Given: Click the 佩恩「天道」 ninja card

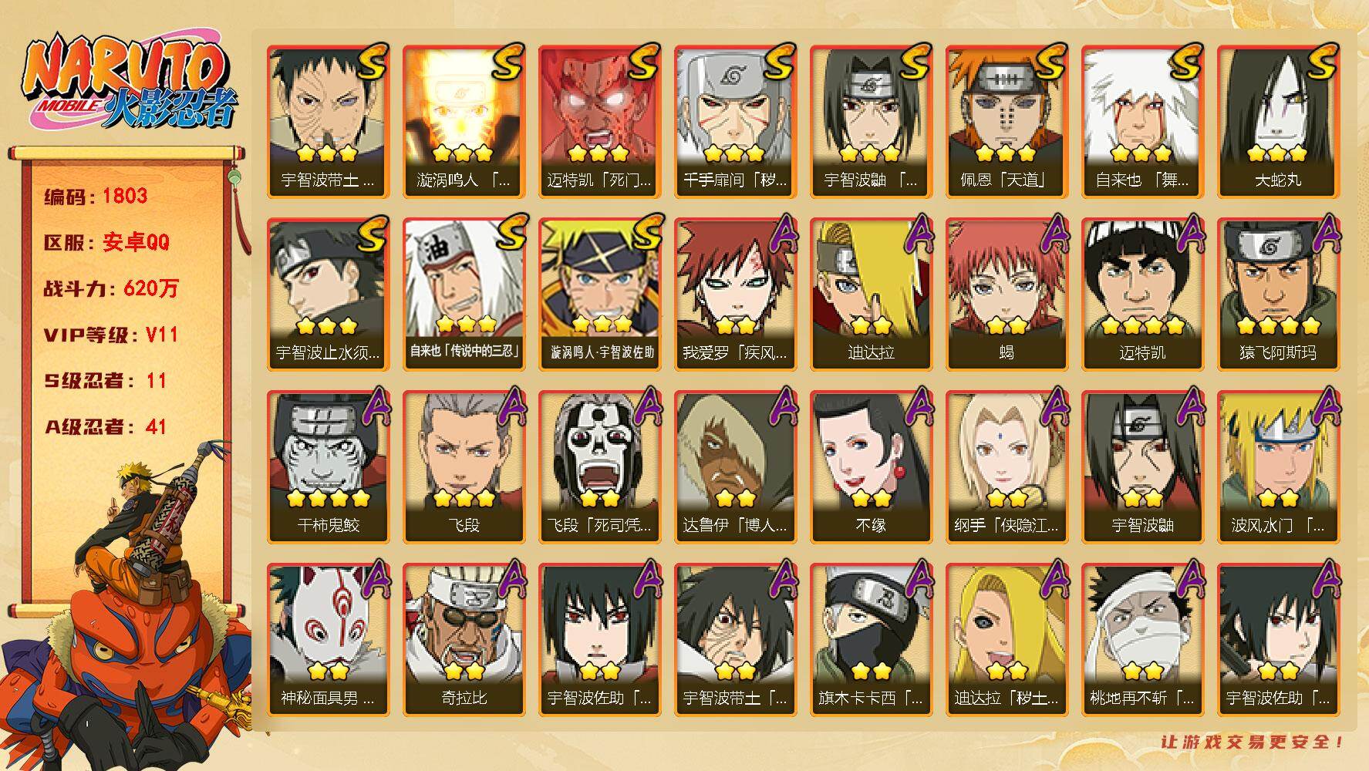Looking at the screenshot, I should [1007, 121].
